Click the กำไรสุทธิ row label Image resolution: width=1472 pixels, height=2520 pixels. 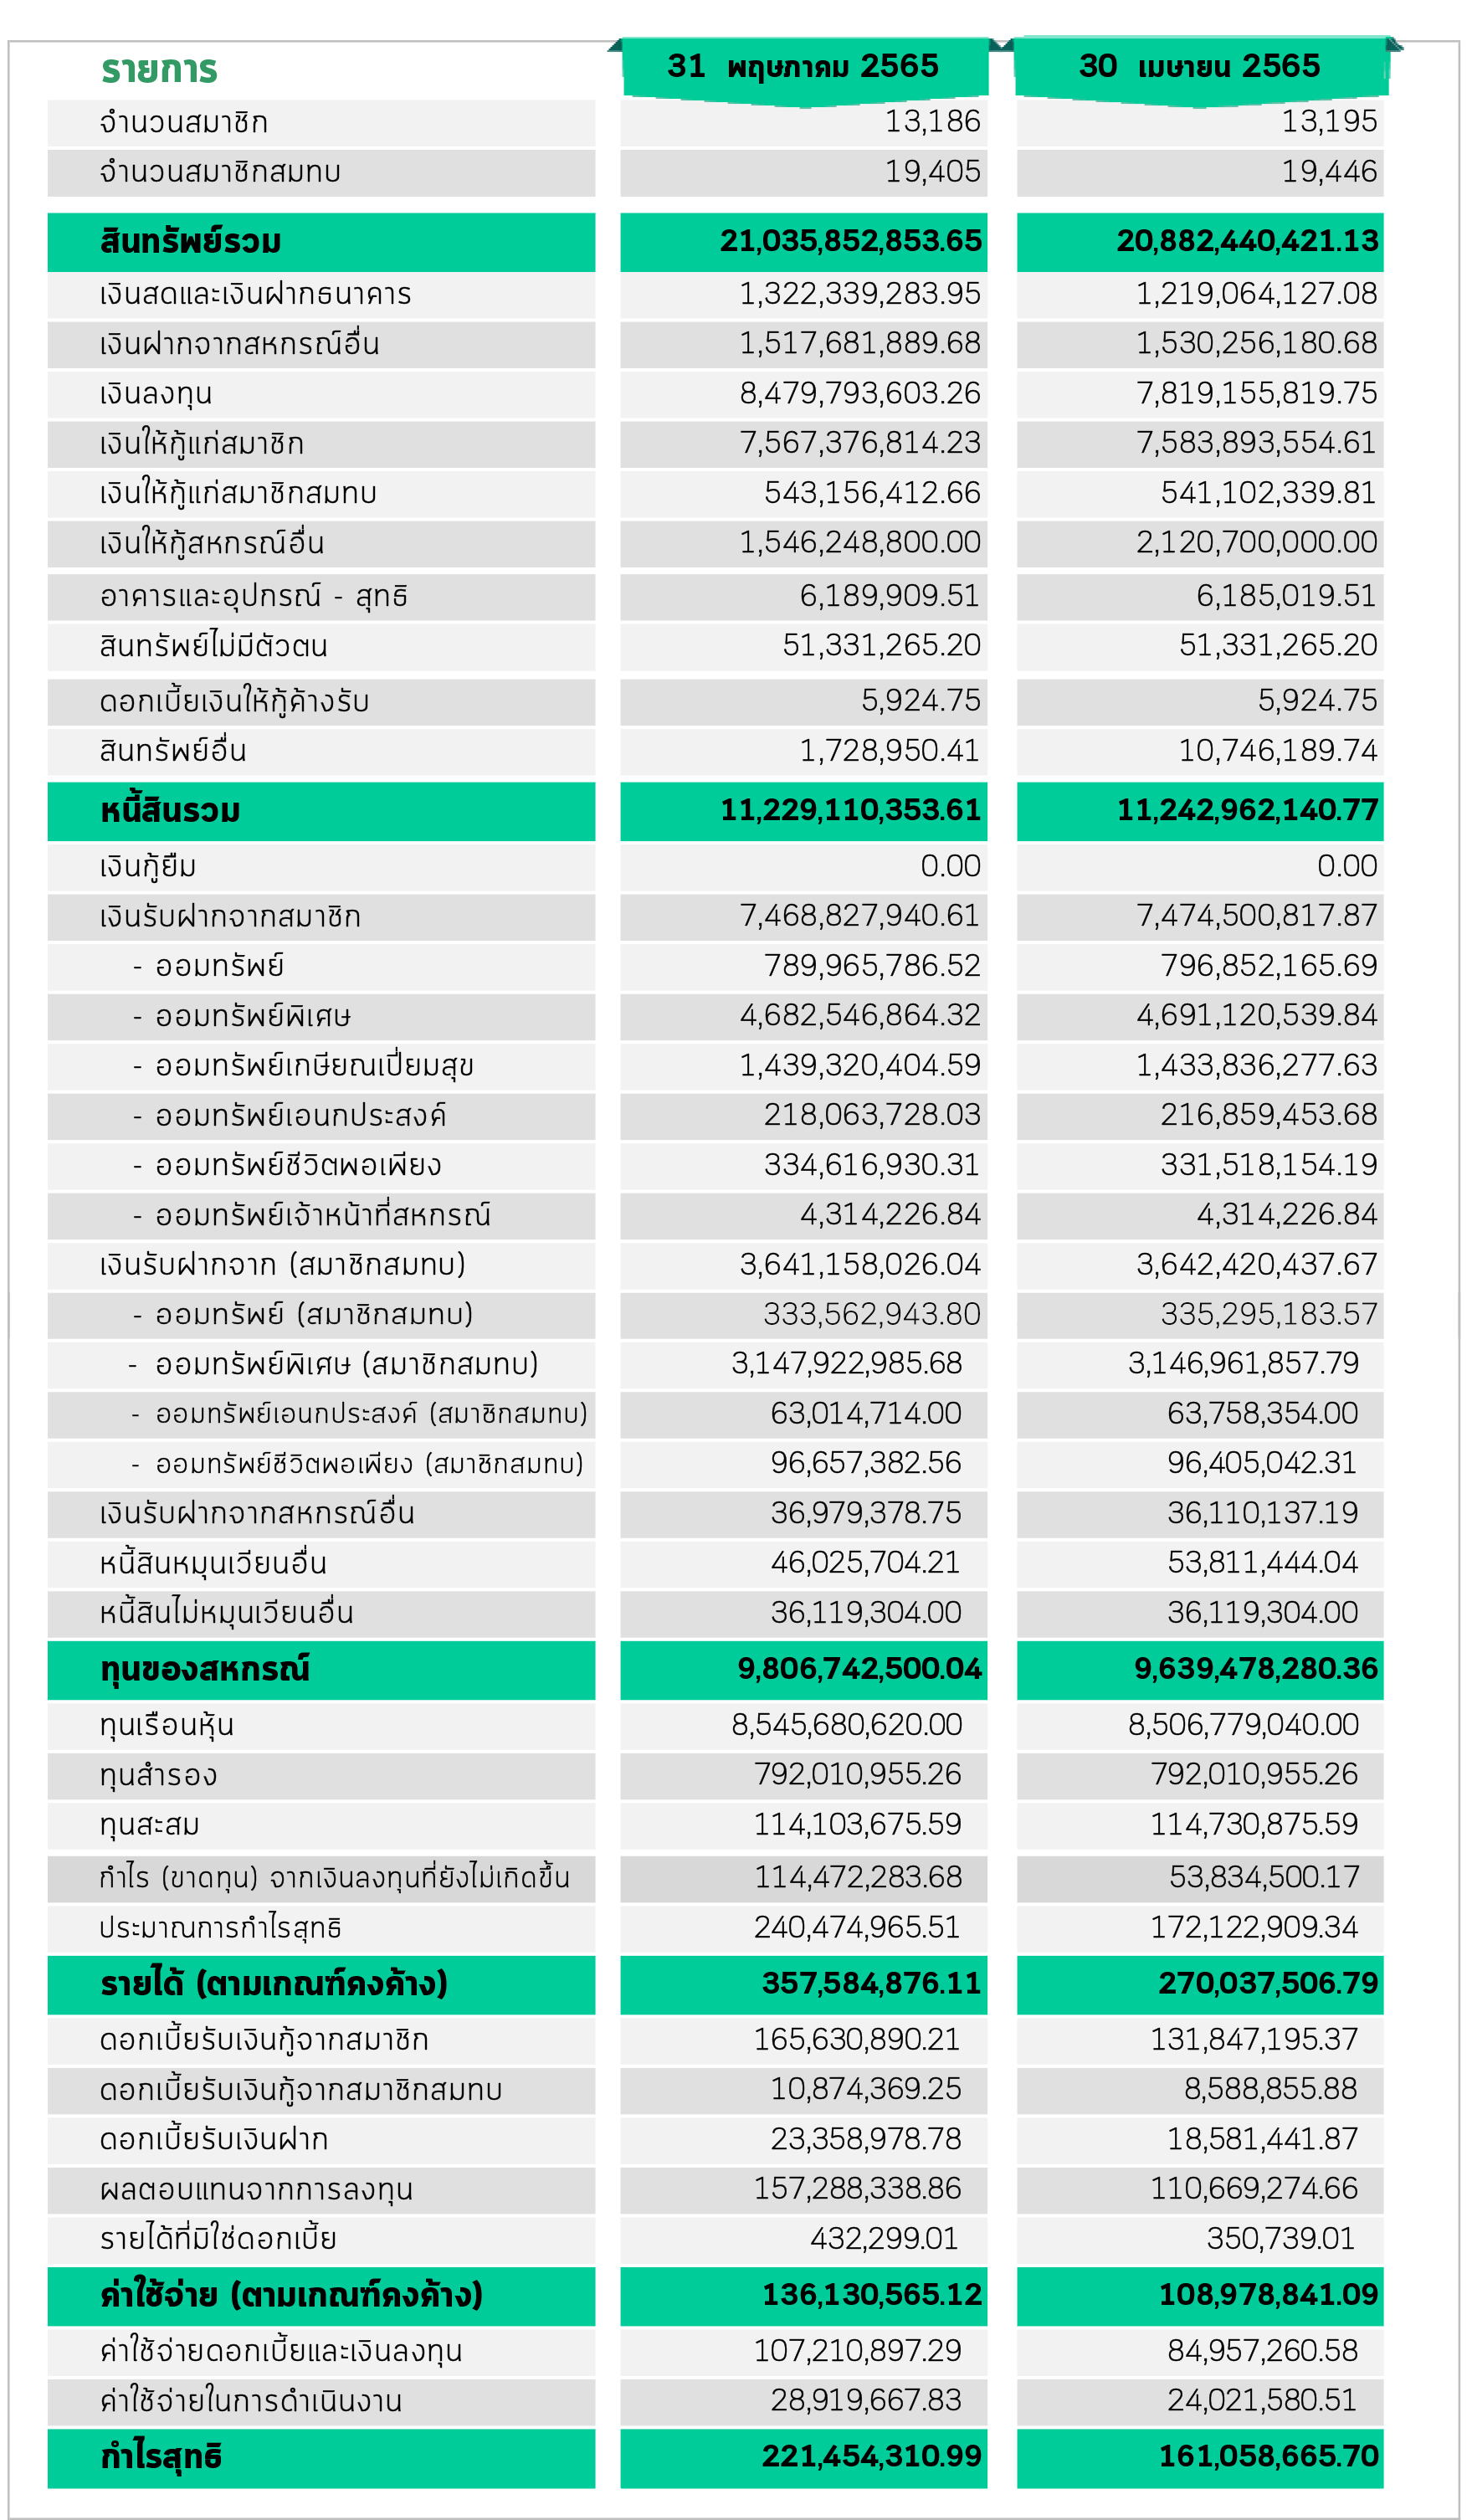(x=161, y=2457)
